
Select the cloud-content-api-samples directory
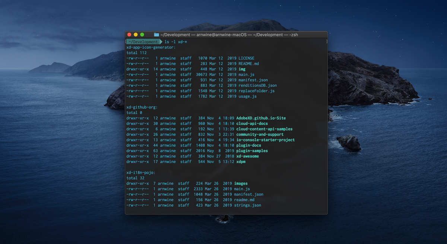point(264,129)
